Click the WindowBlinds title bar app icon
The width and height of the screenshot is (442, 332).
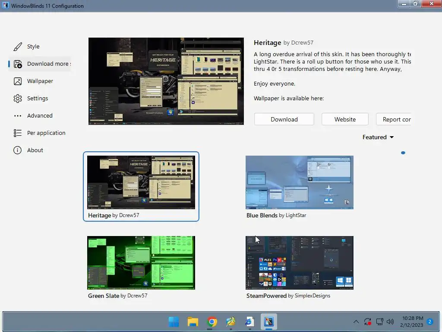[x=5, y=5]
